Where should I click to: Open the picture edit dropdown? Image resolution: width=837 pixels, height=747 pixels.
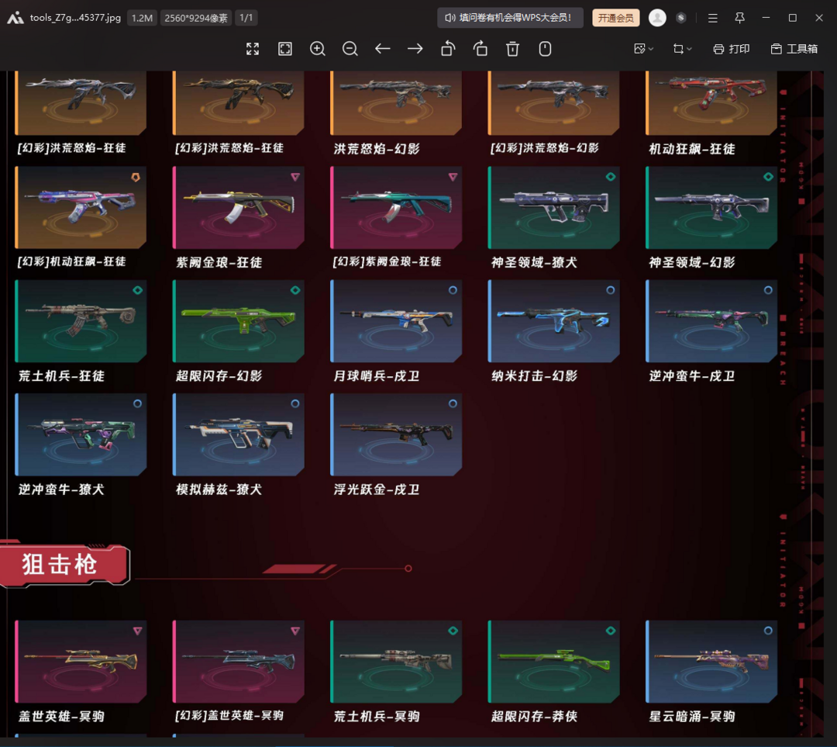click(x=643, y=49)
